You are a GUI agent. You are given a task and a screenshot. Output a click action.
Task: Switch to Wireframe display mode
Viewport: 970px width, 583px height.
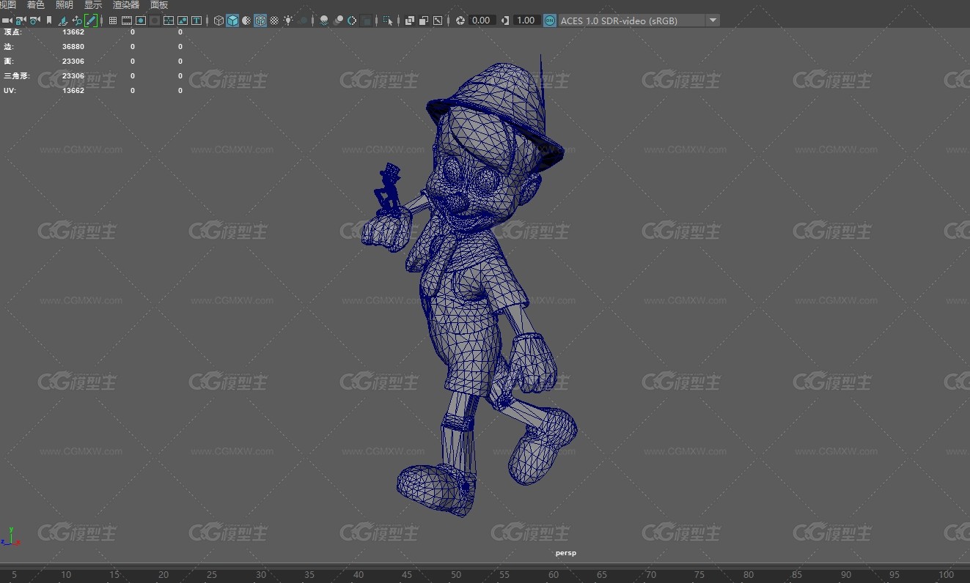click(x=218, y=21)
